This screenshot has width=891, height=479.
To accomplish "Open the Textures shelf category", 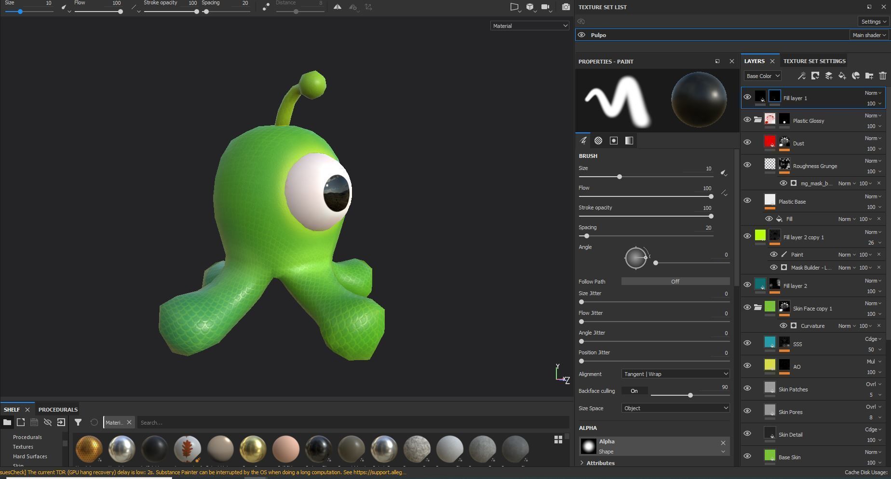I will [23, 447].
